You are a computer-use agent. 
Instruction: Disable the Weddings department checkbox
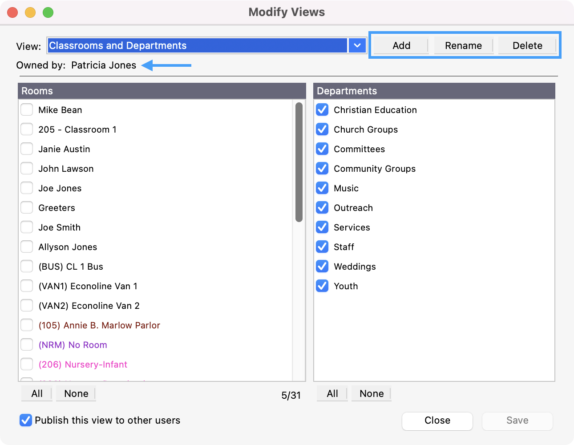point(322,267)
